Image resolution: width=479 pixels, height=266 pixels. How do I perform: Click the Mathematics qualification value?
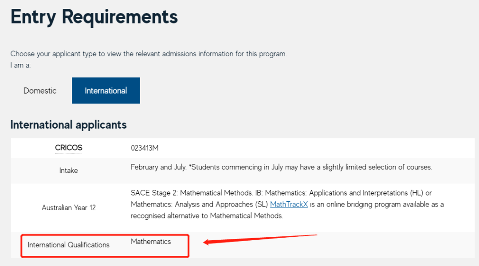pyautogui.click(x=151, y=242)
